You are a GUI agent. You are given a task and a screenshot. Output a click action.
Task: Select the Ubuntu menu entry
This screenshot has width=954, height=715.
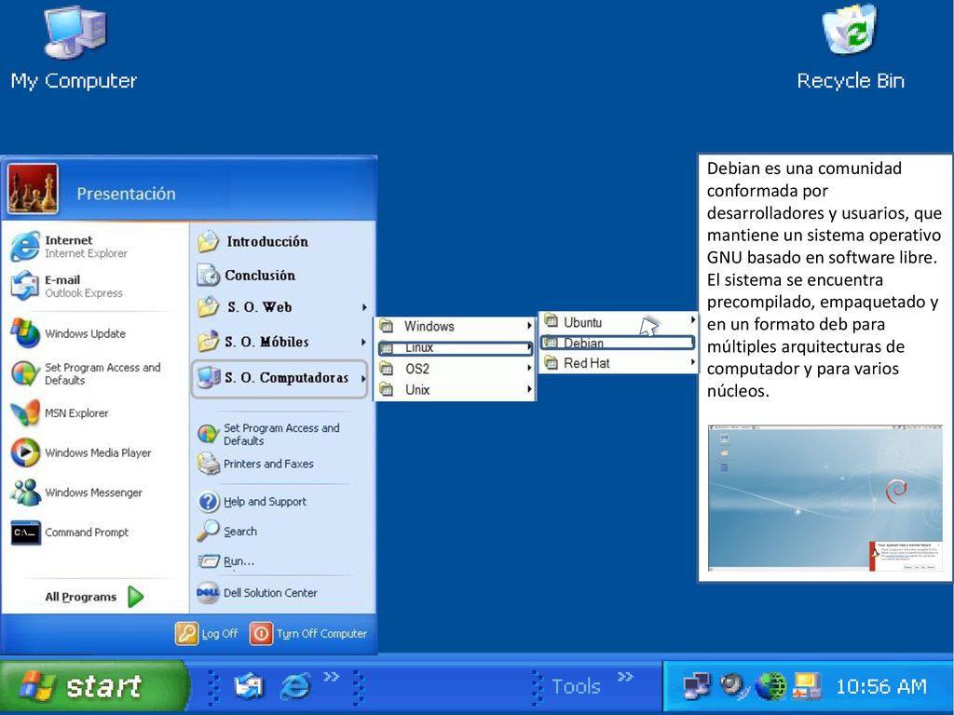pos(619,322)
